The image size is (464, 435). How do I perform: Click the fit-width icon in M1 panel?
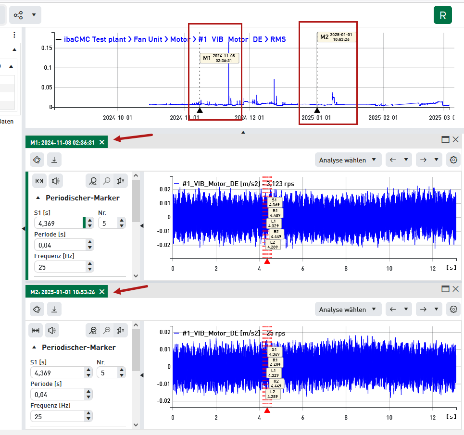click(39, 181)
